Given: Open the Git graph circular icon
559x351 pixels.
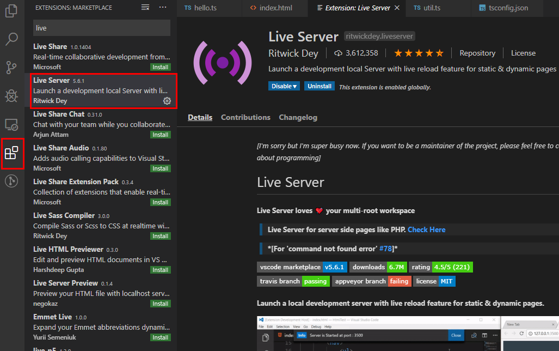Looking at the screenshot, I should click(x=11, y=181).
